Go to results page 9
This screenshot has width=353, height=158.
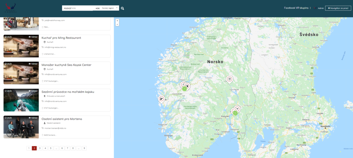(x=84, y=148)
